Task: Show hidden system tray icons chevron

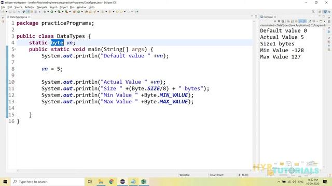Action: 279,181
